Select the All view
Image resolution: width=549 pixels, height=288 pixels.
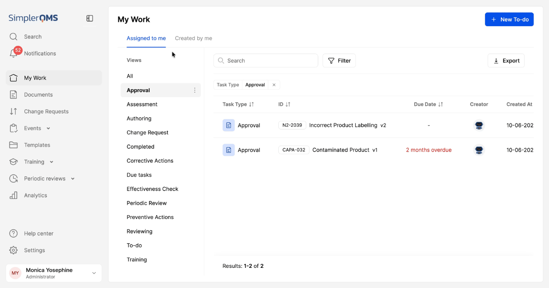coord(161,76)
